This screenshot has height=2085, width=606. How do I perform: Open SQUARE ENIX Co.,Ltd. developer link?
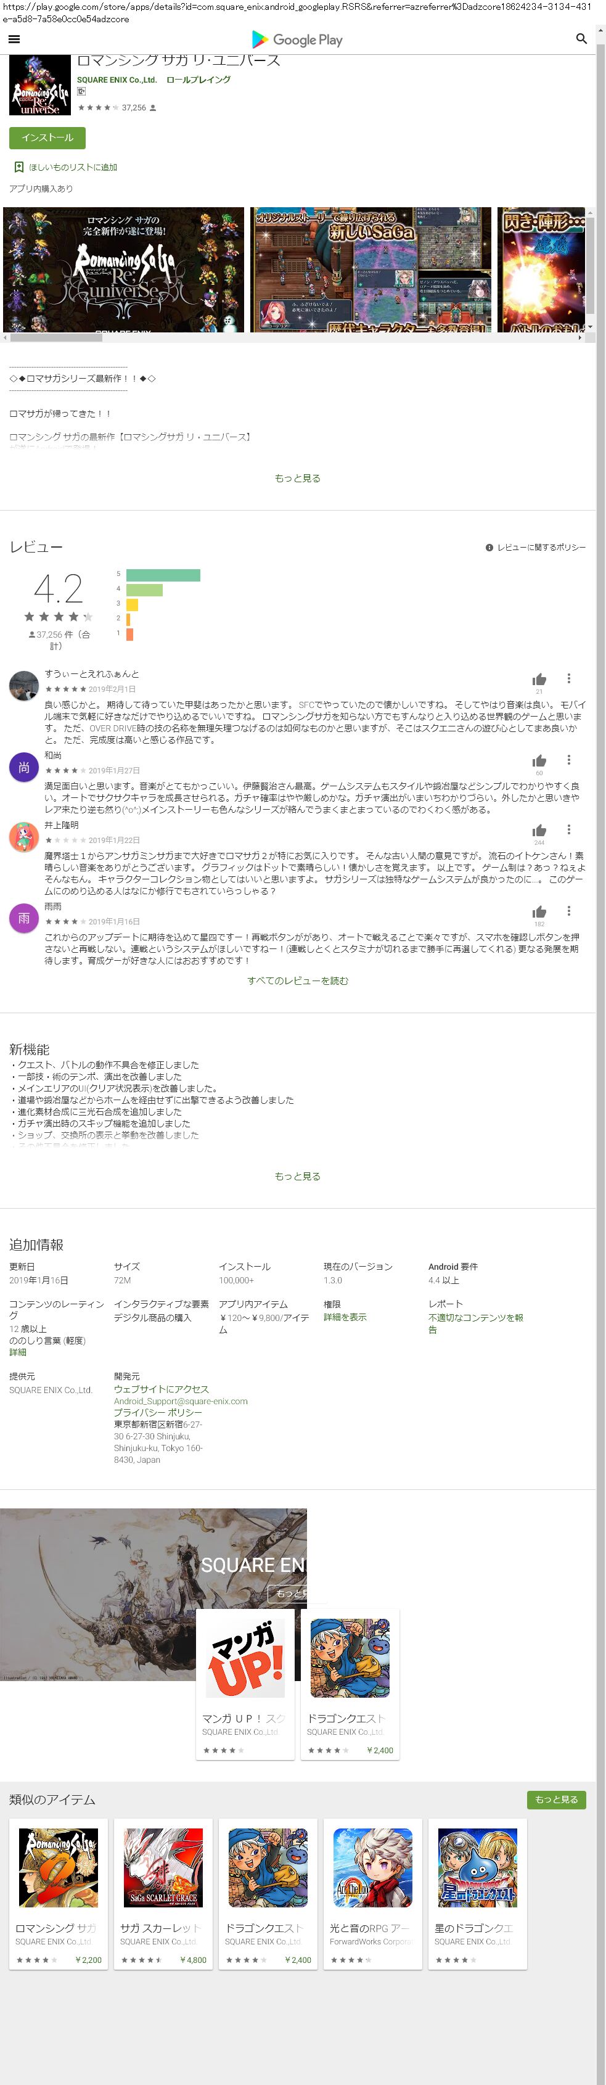tap(117, 80)
